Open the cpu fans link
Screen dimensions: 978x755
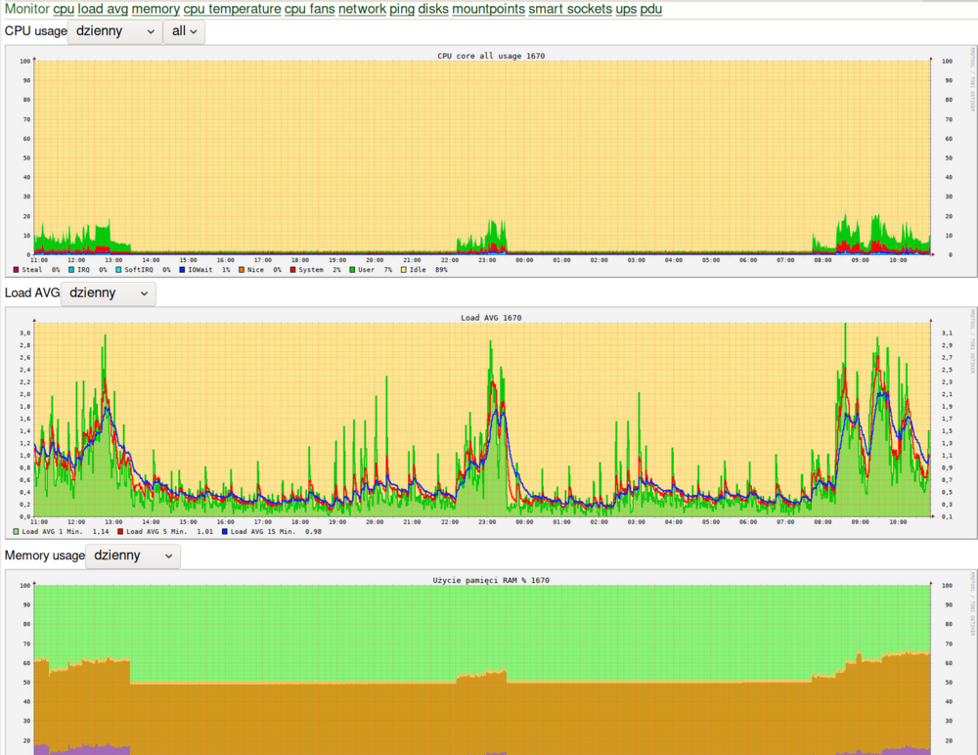[x=310, y=10]
